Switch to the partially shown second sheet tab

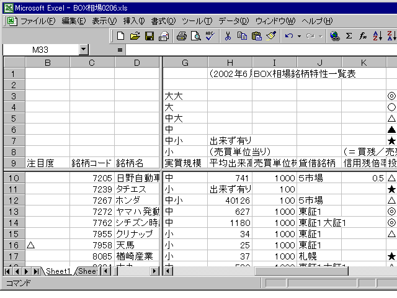tap(87, 271)
